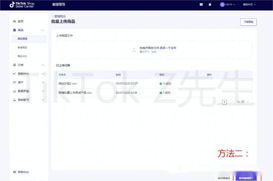Click the 营销中心 megaphone icon
Screen dimensions: 273x181
14,74
